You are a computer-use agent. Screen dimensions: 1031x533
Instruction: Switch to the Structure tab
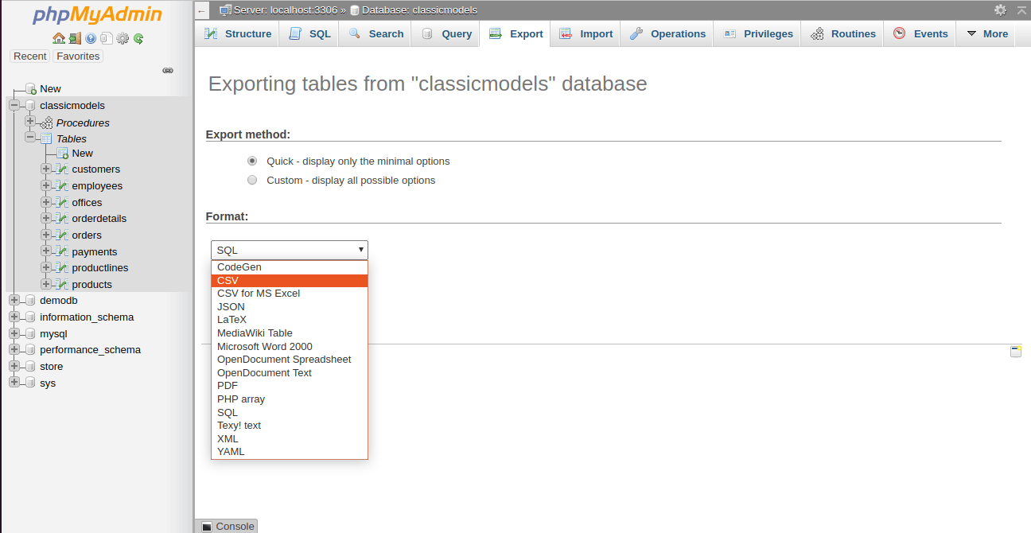tap(238, 34)
